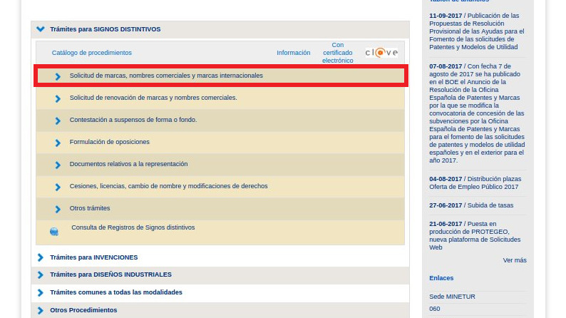Open Otros Procedimientos heading
The height and width of the screenshot is (318, 566).
pyautogui.click(x=83, y=310)
